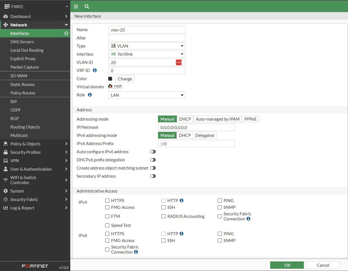
Task: Click inside the IP/Netmask input field
Action: [196, 127]
